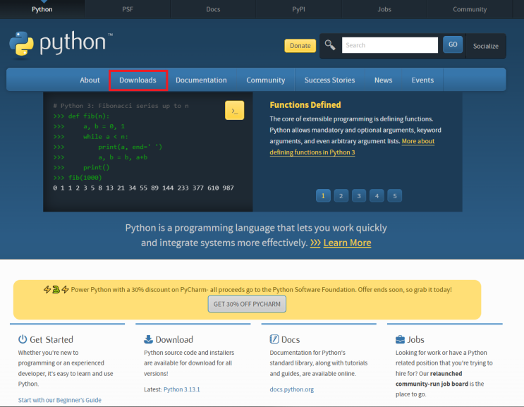Open the Success Stories menu
Viewport: 524px width, 407px height.
329,80
